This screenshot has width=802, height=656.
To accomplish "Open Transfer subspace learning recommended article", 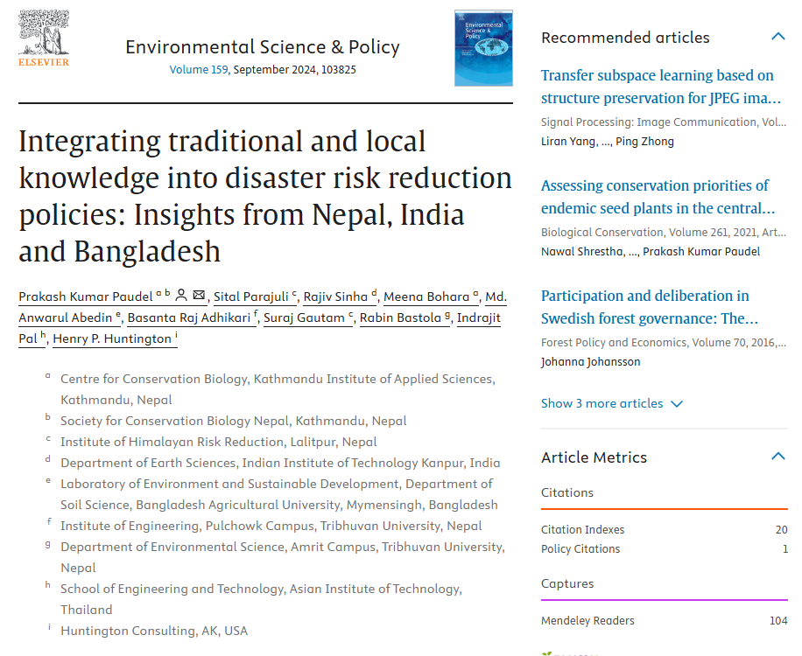I will pos(661,87).
